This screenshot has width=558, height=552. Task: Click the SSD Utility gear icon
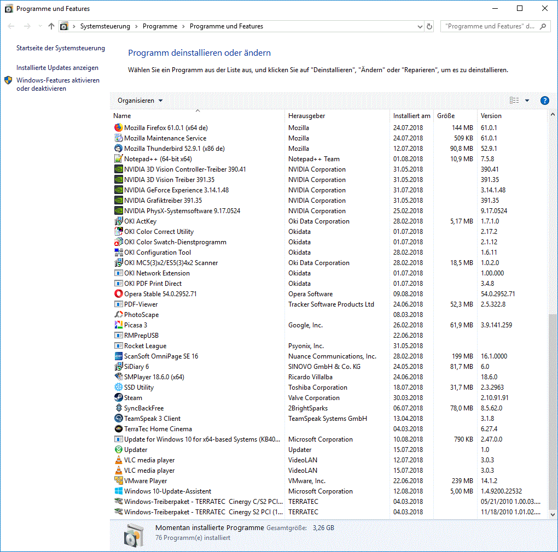(x=119, y=387)
